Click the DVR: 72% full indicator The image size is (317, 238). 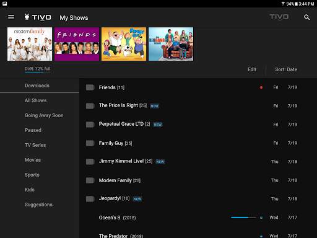[38, 69]
